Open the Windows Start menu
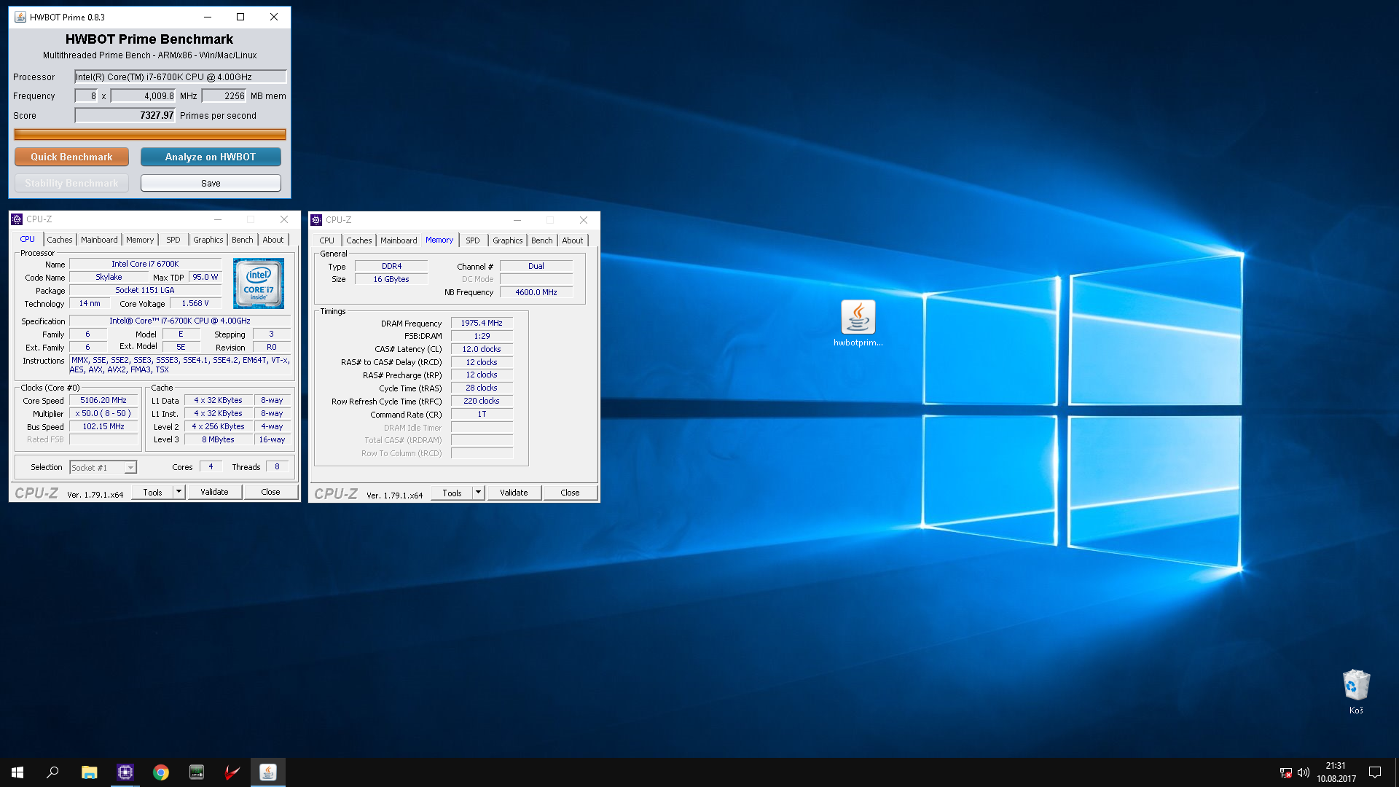The width and height of the screenshot is (1399, 787). tap(17, 772)
